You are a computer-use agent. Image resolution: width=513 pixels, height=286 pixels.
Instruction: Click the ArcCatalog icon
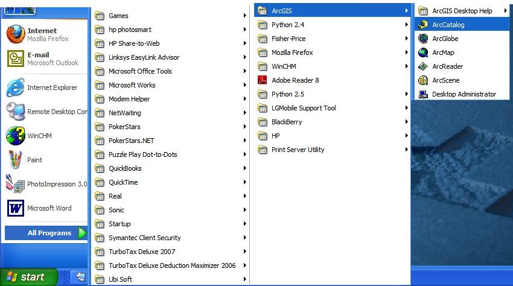click(423, 25)
